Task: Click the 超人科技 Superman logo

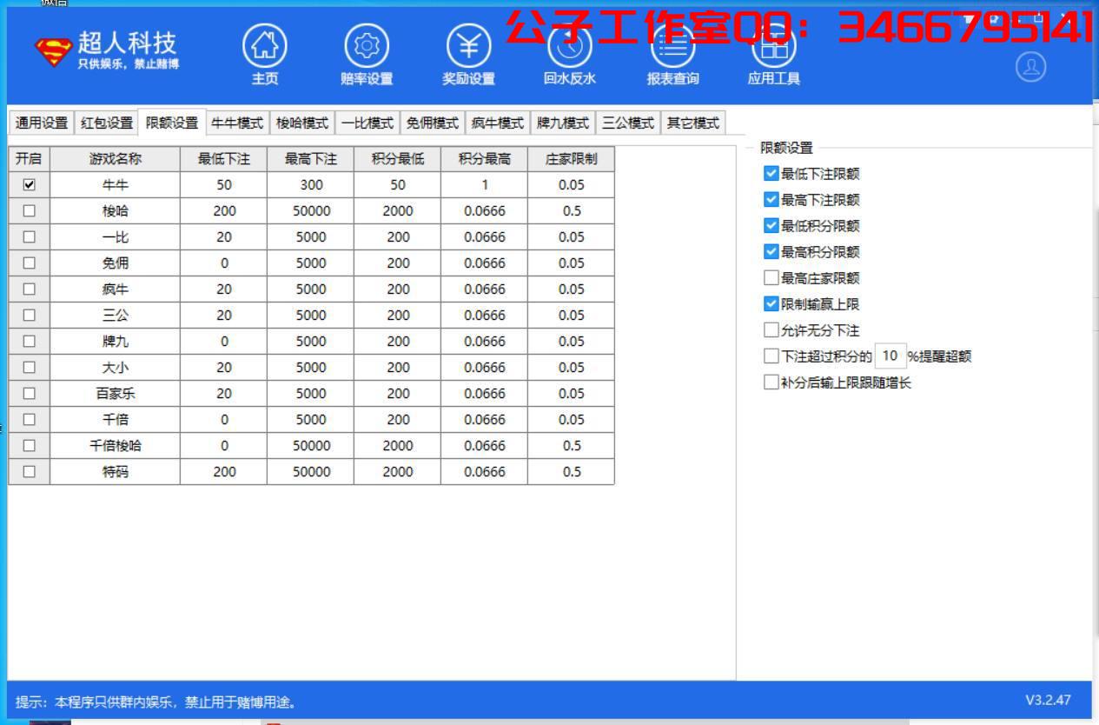Action: 53,52
